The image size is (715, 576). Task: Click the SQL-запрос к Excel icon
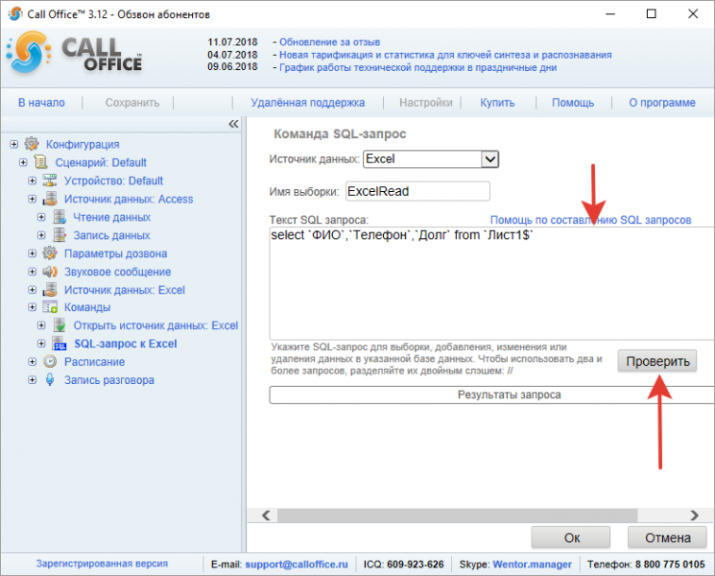[60, 344]
